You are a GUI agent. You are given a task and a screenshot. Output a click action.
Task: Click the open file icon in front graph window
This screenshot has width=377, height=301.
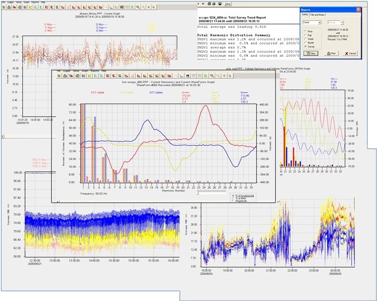click(x=59, y=76)
